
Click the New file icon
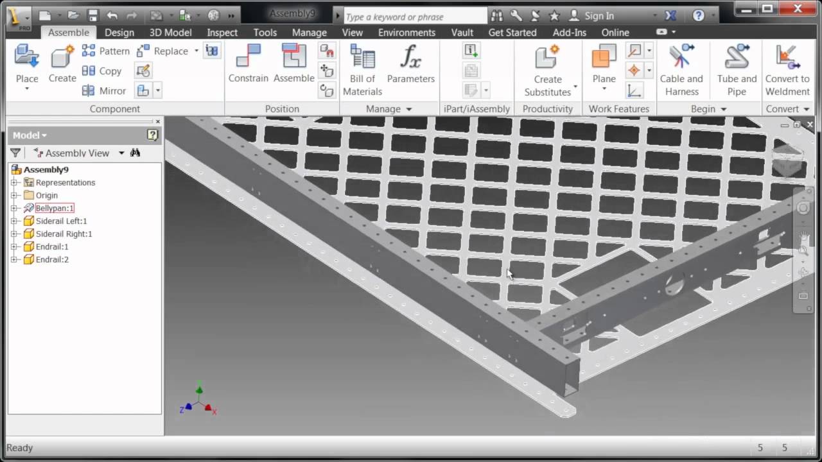[44, 15]
